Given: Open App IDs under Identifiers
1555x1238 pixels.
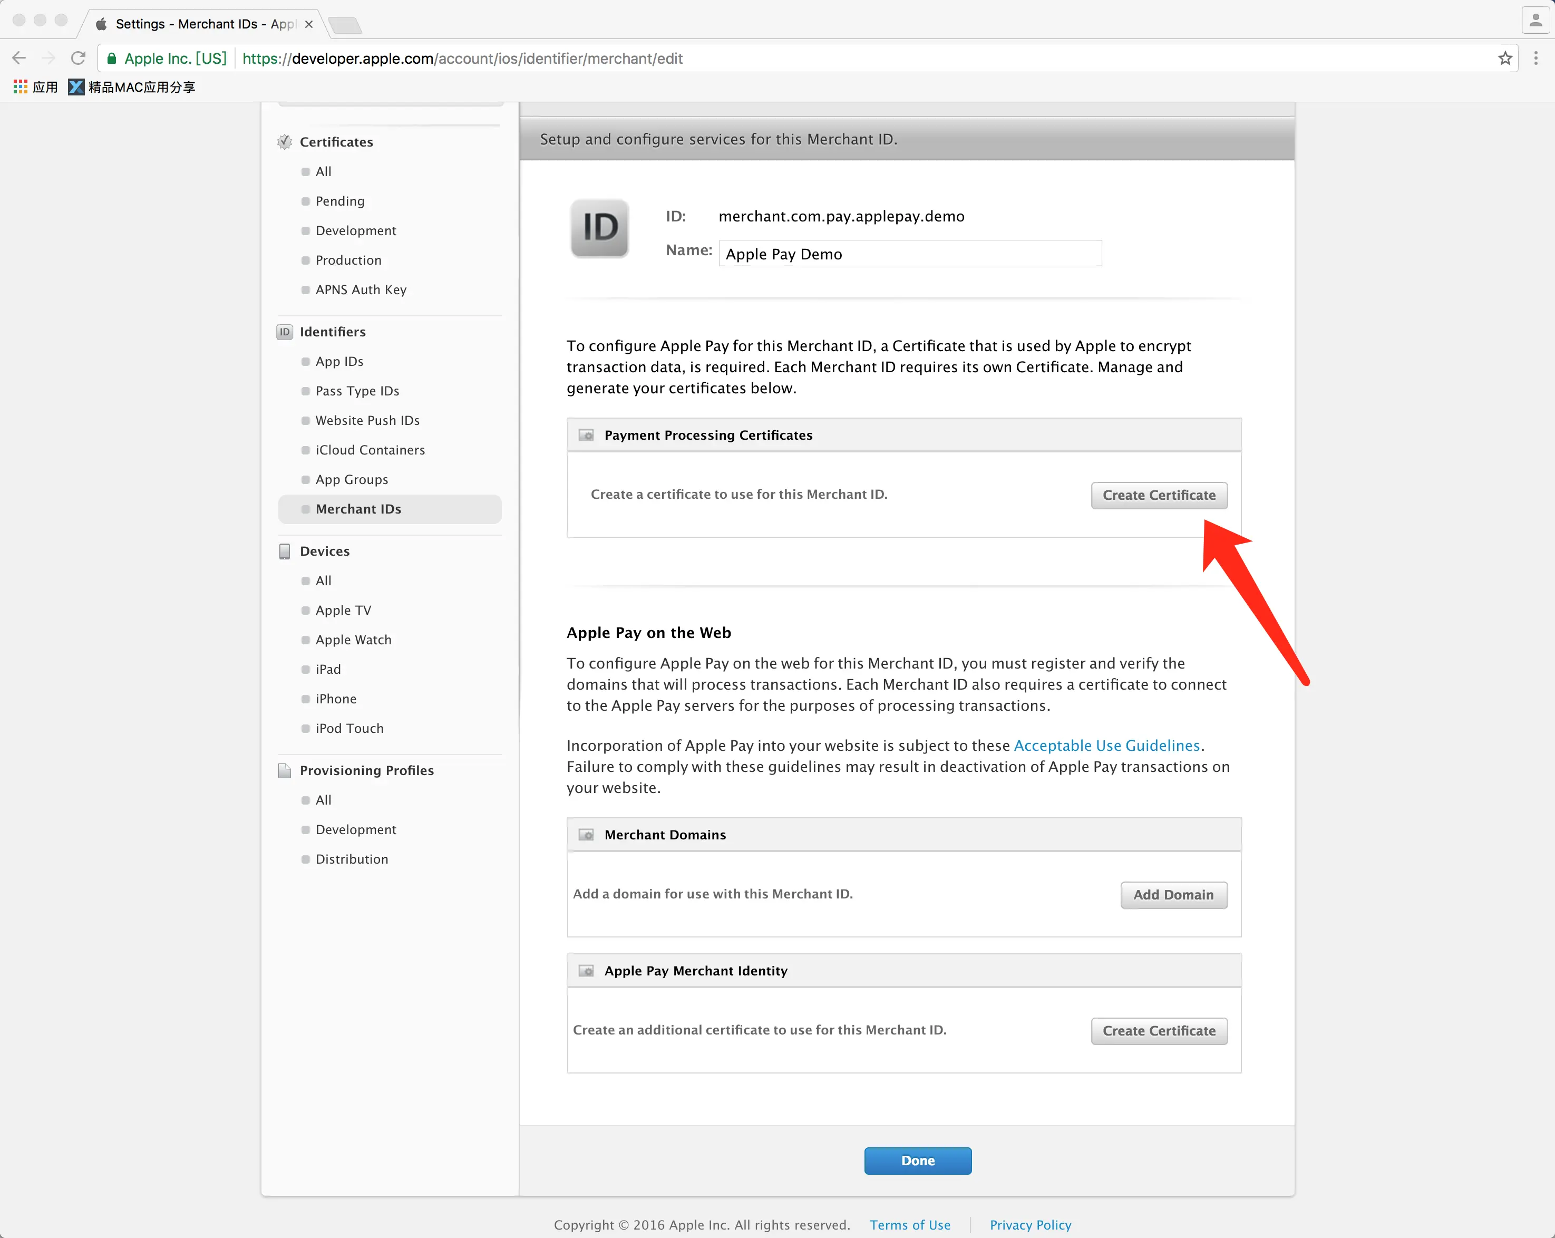Looking at the screenshot, I should 339,361.
